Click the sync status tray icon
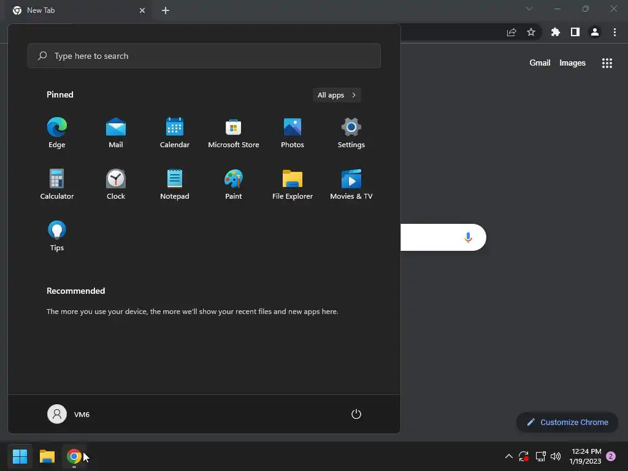Image resolution: width=628 pixels, height=471 pixels. click(524, 456)
